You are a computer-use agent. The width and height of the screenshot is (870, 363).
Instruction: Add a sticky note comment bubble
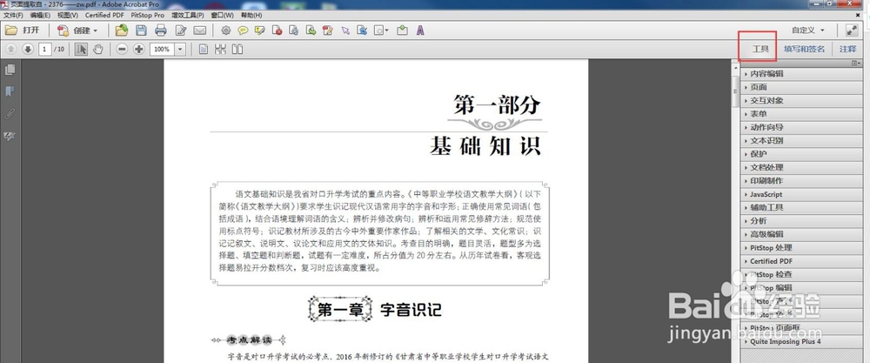pos(243,30)
